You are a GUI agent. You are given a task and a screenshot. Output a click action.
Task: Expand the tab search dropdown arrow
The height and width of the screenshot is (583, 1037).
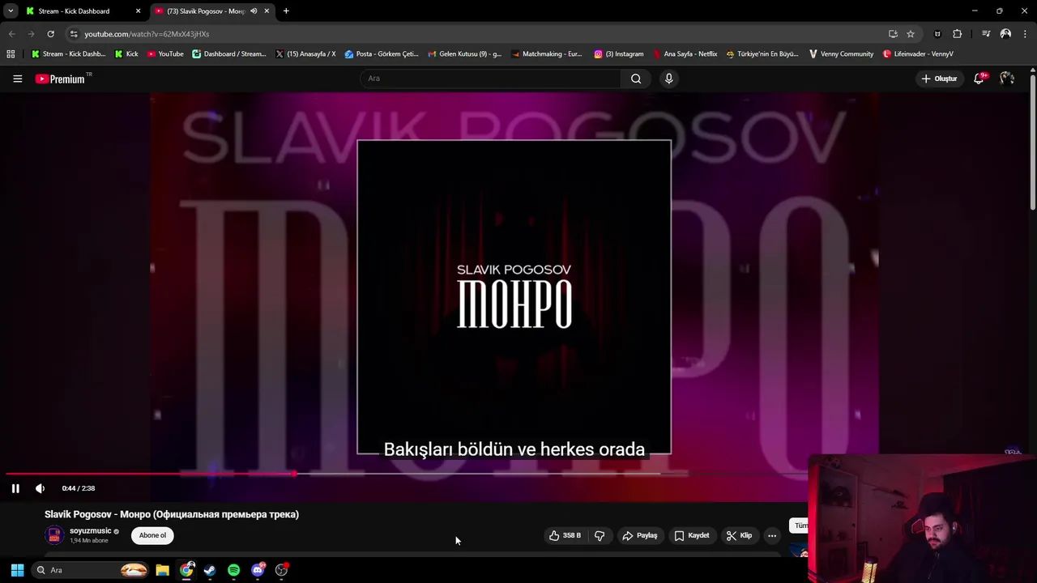pos(11,11)
